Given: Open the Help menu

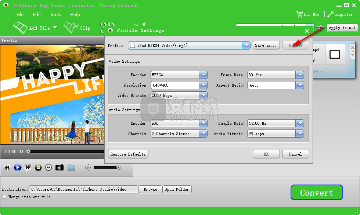Looking at the screenshot, I should [75, 14].
